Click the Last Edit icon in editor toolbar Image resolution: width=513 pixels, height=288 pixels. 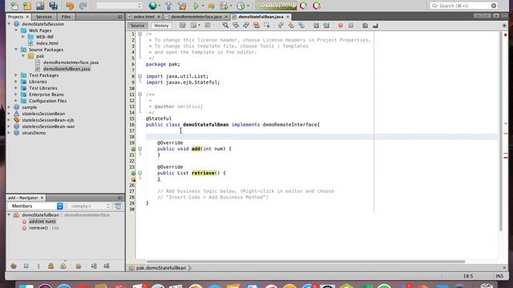click(x=183, y=26)
